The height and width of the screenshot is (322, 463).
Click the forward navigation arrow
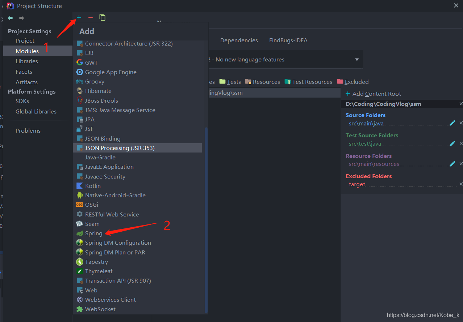pyautogui.click(x=22, y=18)
